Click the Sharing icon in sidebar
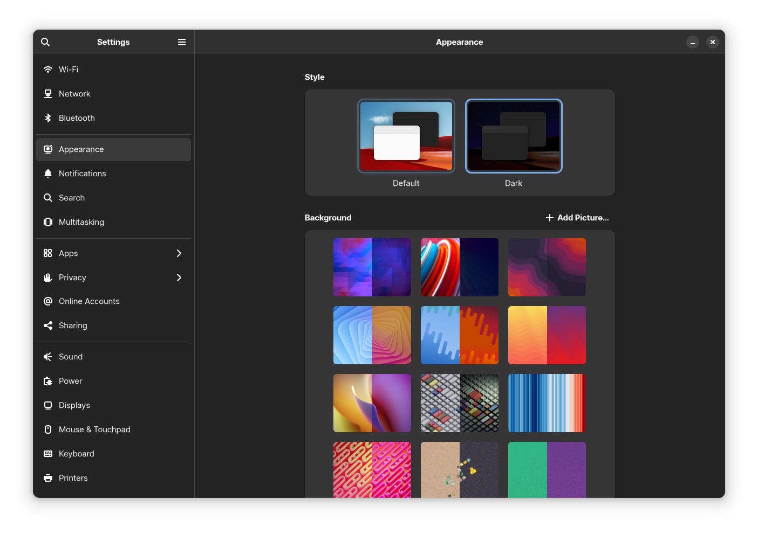This screenshot has width=758, height=534. click(48, 325)
